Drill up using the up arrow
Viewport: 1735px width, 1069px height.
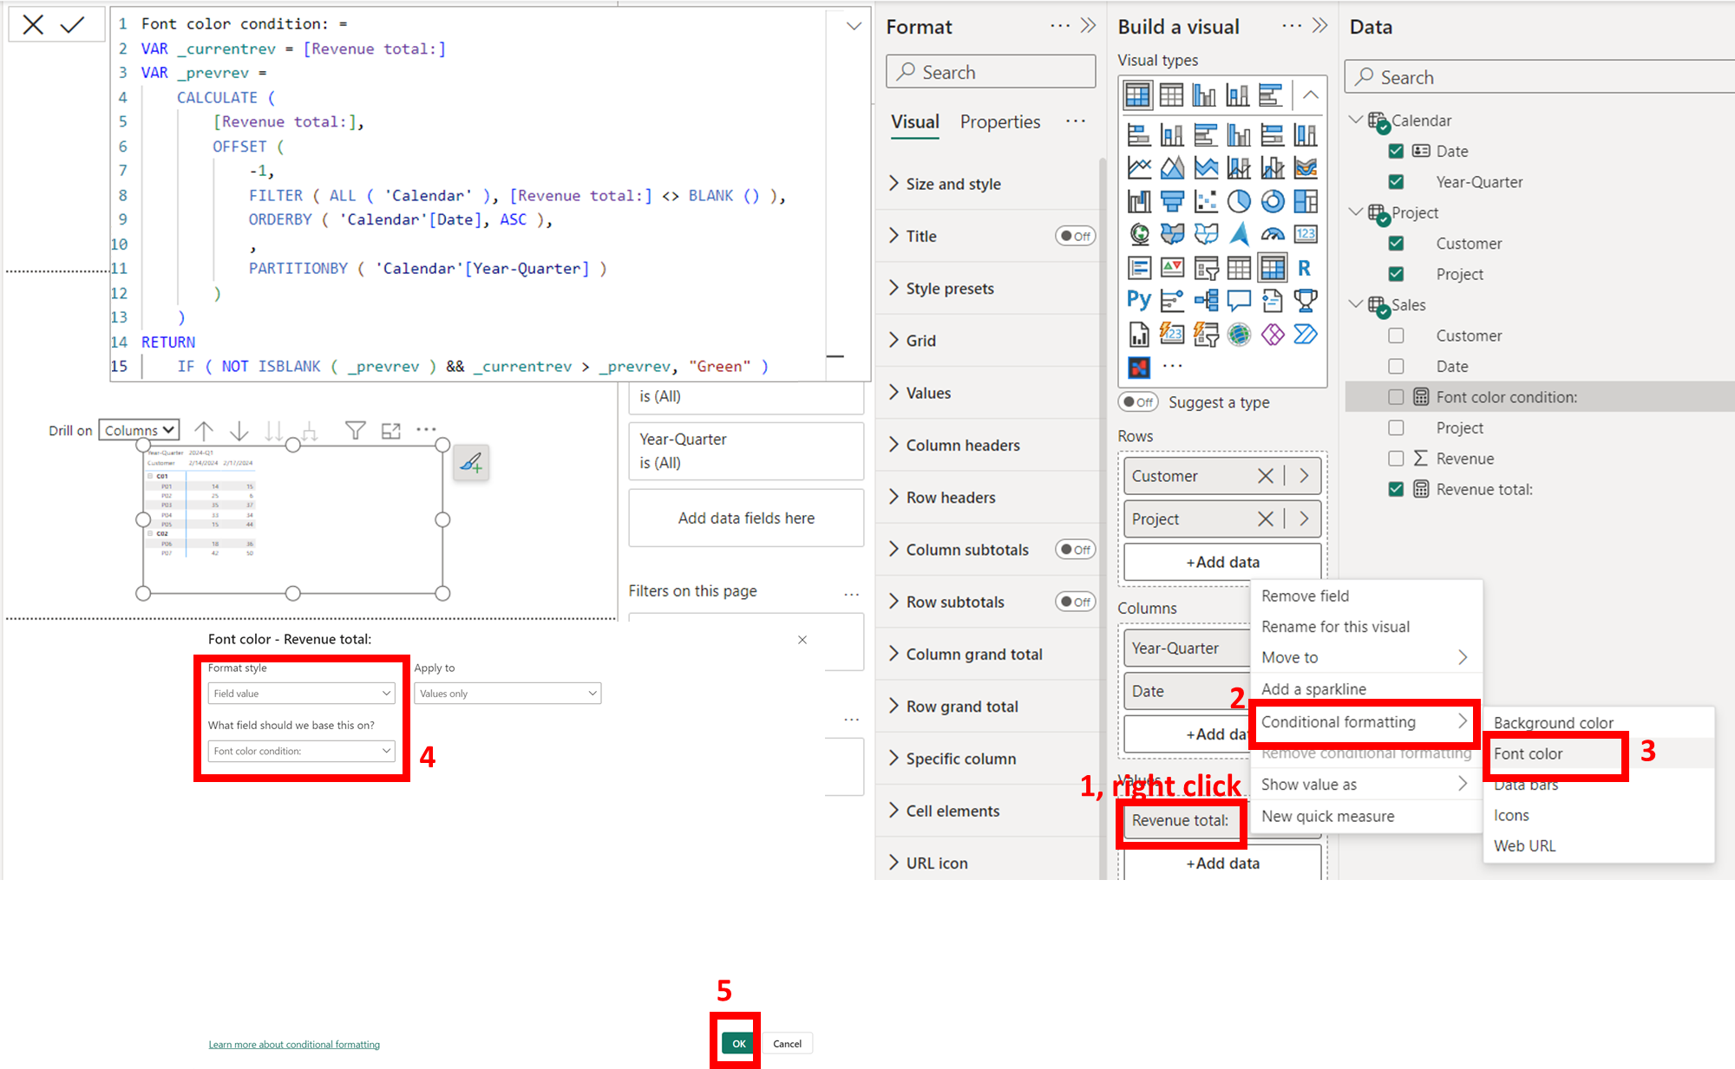204,430
